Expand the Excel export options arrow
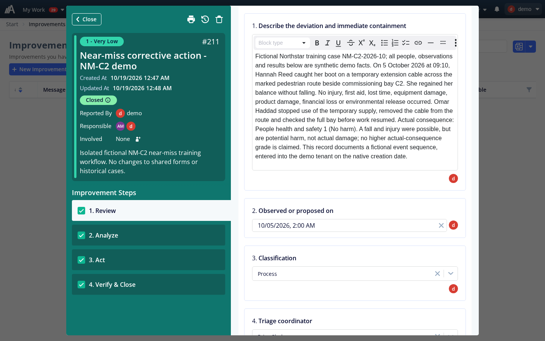 [x=531, y=47]
